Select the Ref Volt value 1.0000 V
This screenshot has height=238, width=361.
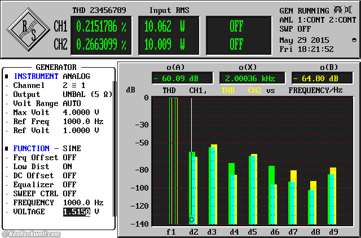pyautogui.click(x=81, y=130)
